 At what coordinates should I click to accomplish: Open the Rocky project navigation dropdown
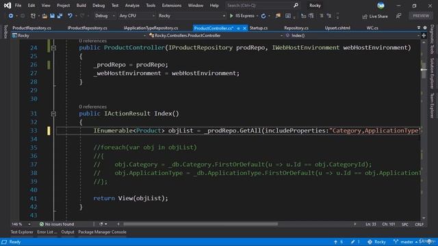[79, 36]
